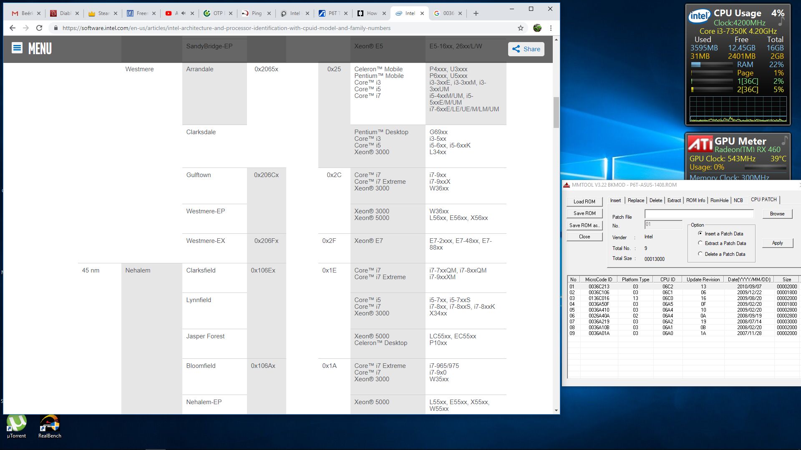The image size is (801, 450).
Task: Switch to the Gmail browser tab
Action: 23,13
